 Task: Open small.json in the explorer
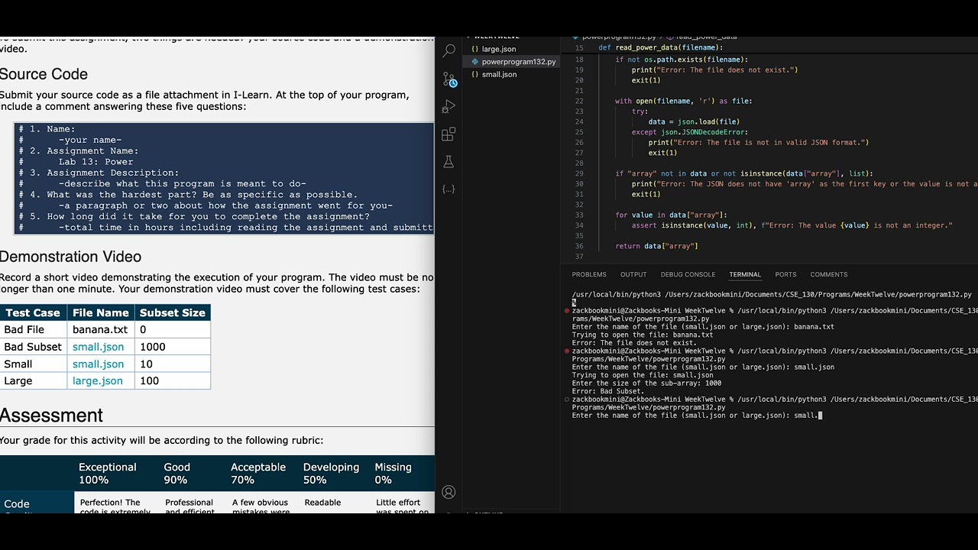(x=499, y=74)
